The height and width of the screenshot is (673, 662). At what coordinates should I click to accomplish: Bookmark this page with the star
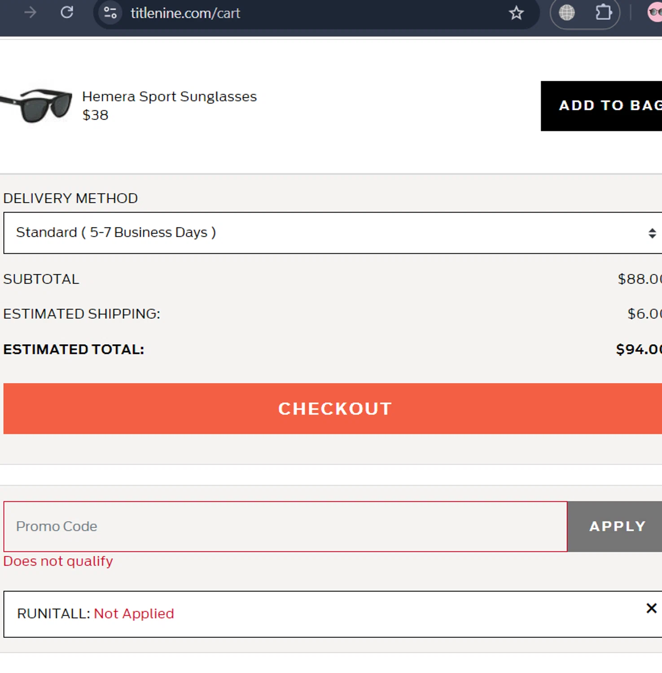pos(516,13)
